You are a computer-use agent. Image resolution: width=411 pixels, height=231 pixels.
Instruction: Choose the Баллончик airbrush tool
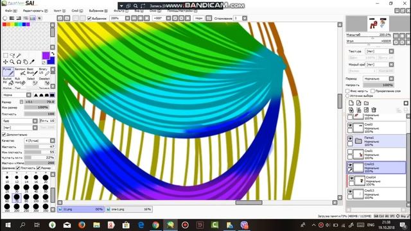[x=20, y=72]
